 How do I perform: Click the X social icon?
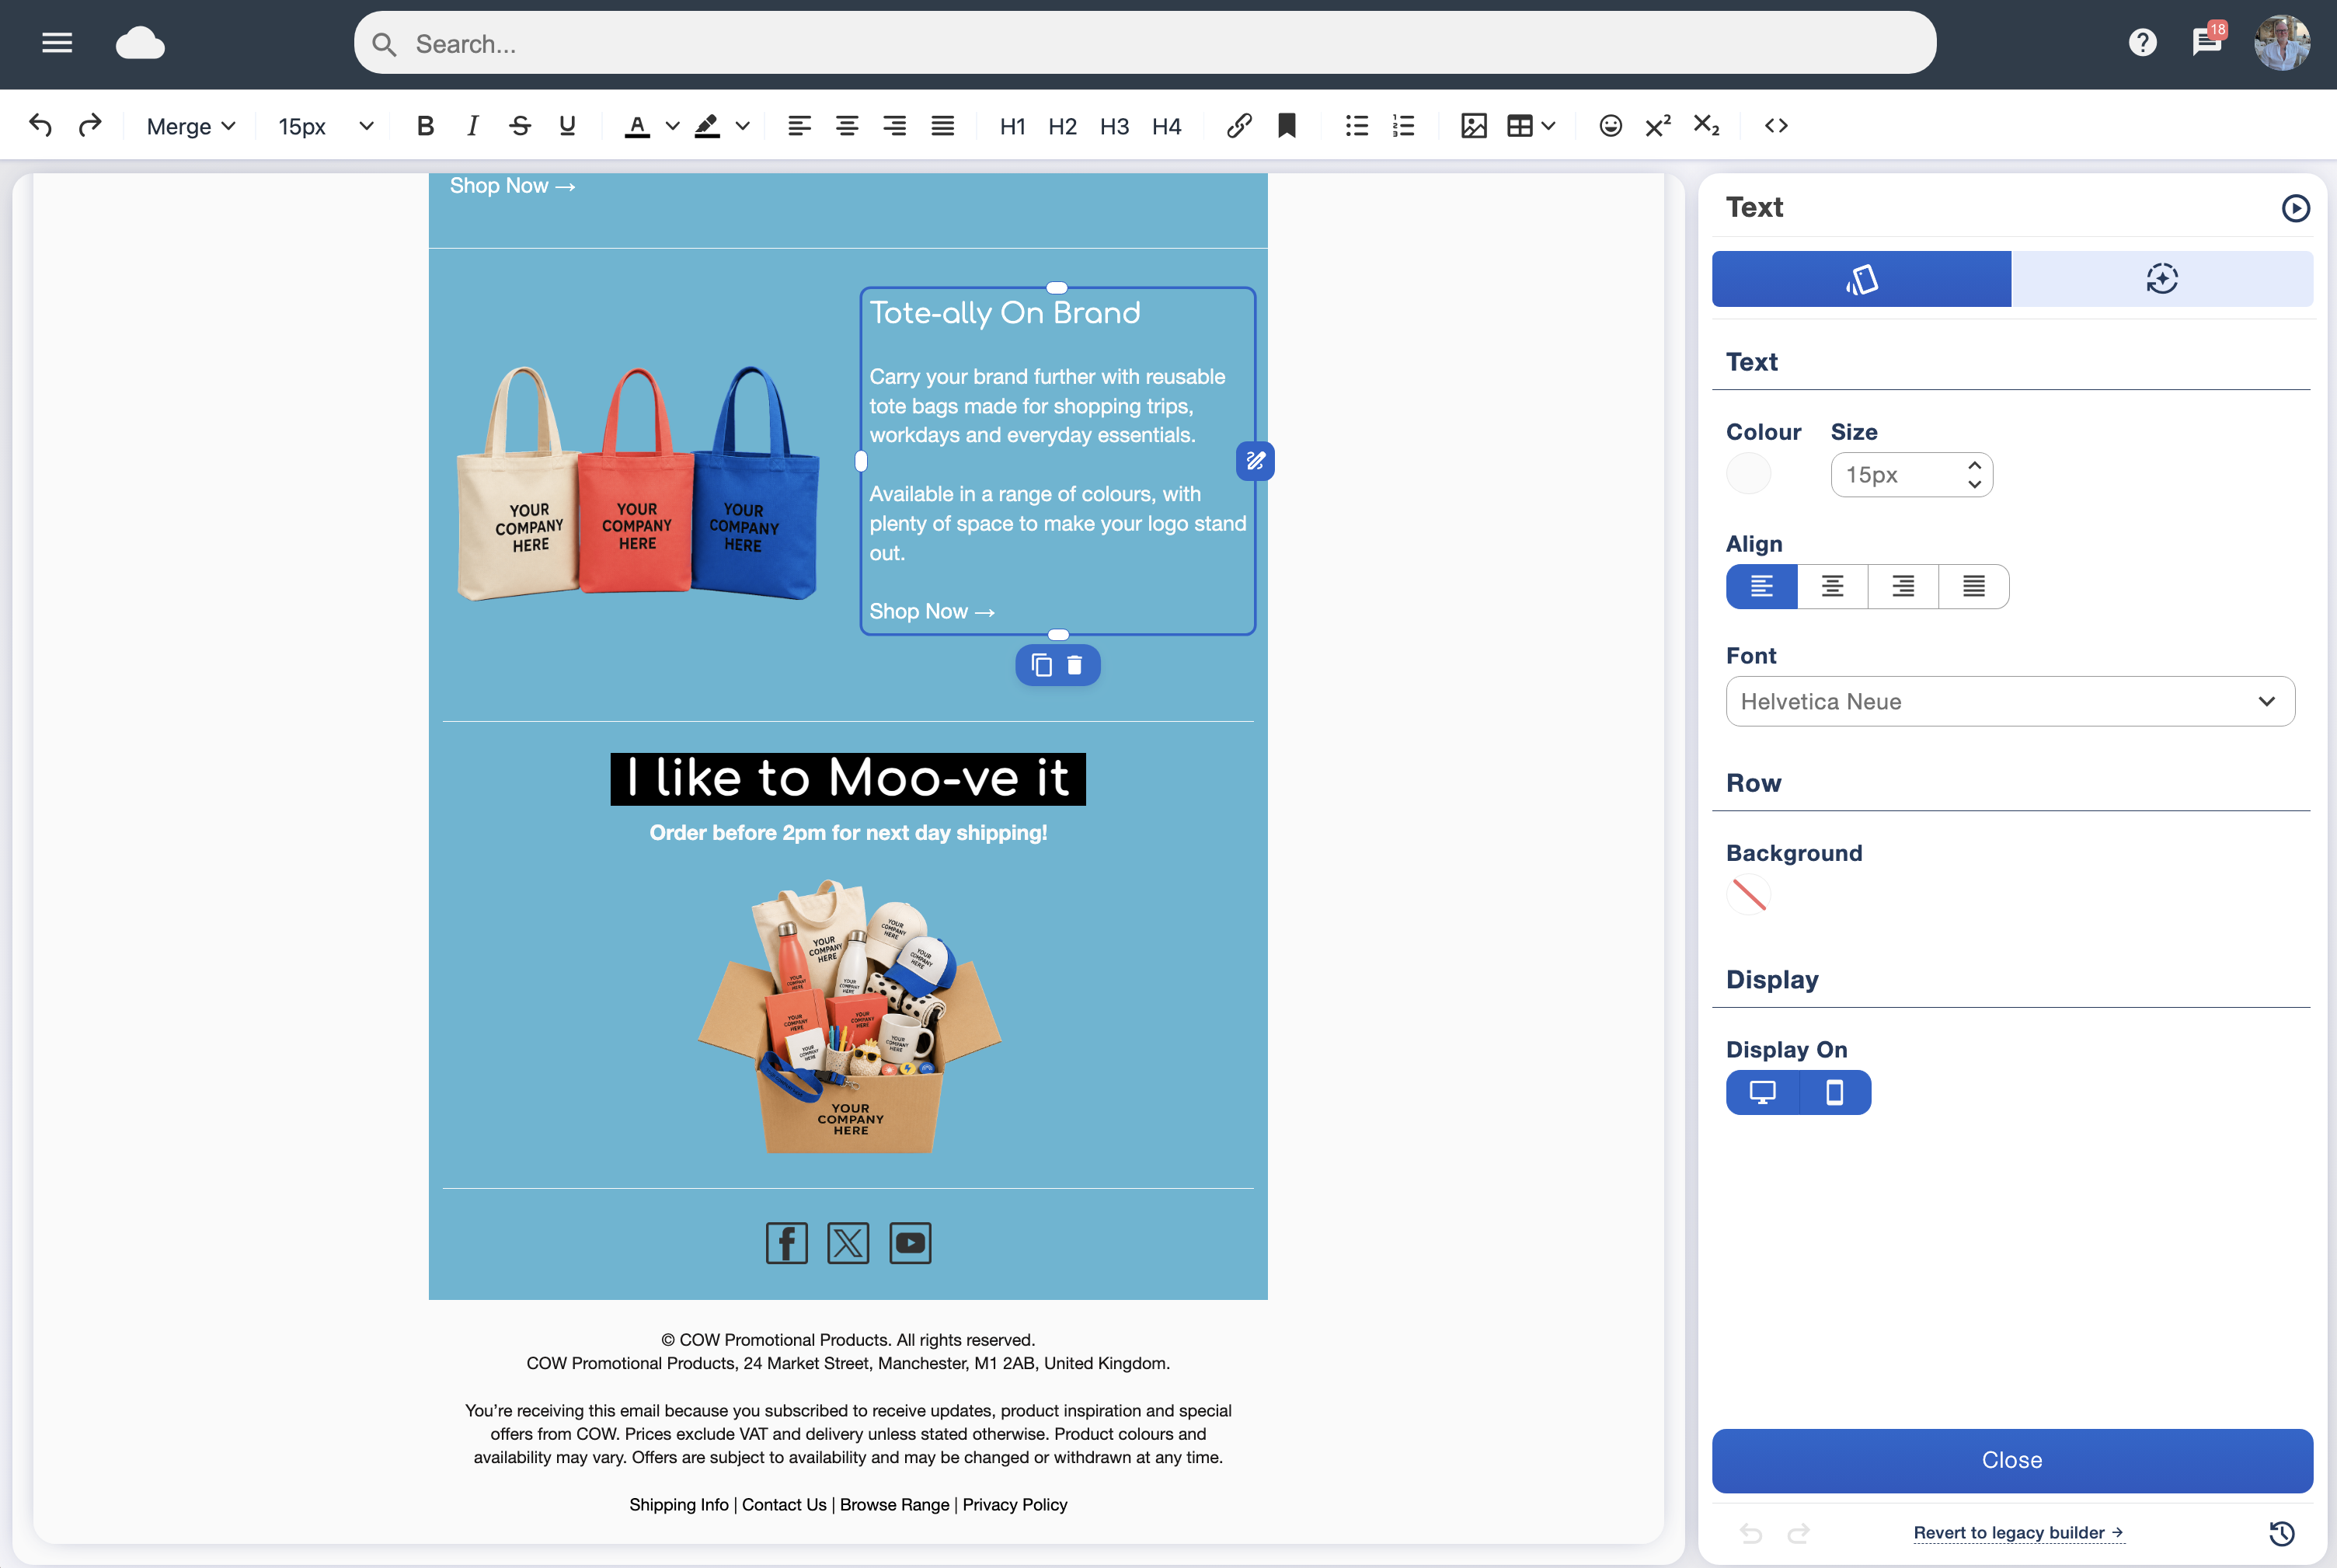click(x=848, y=1243)
